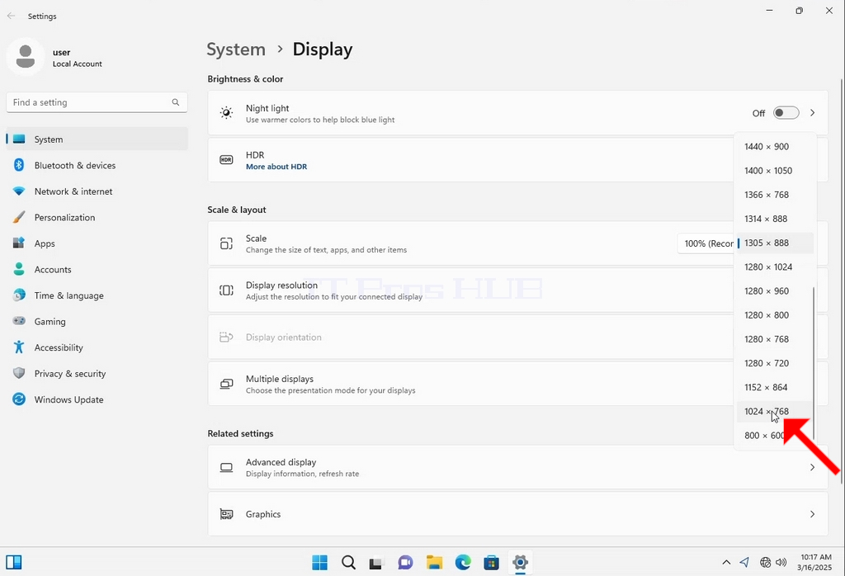Expand Advanced display chevron
The image size is (845, 576).
[x=812, y=467]
